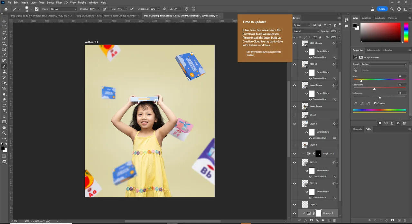
Task: Open the Plugins menu
Action: (82, 3)
